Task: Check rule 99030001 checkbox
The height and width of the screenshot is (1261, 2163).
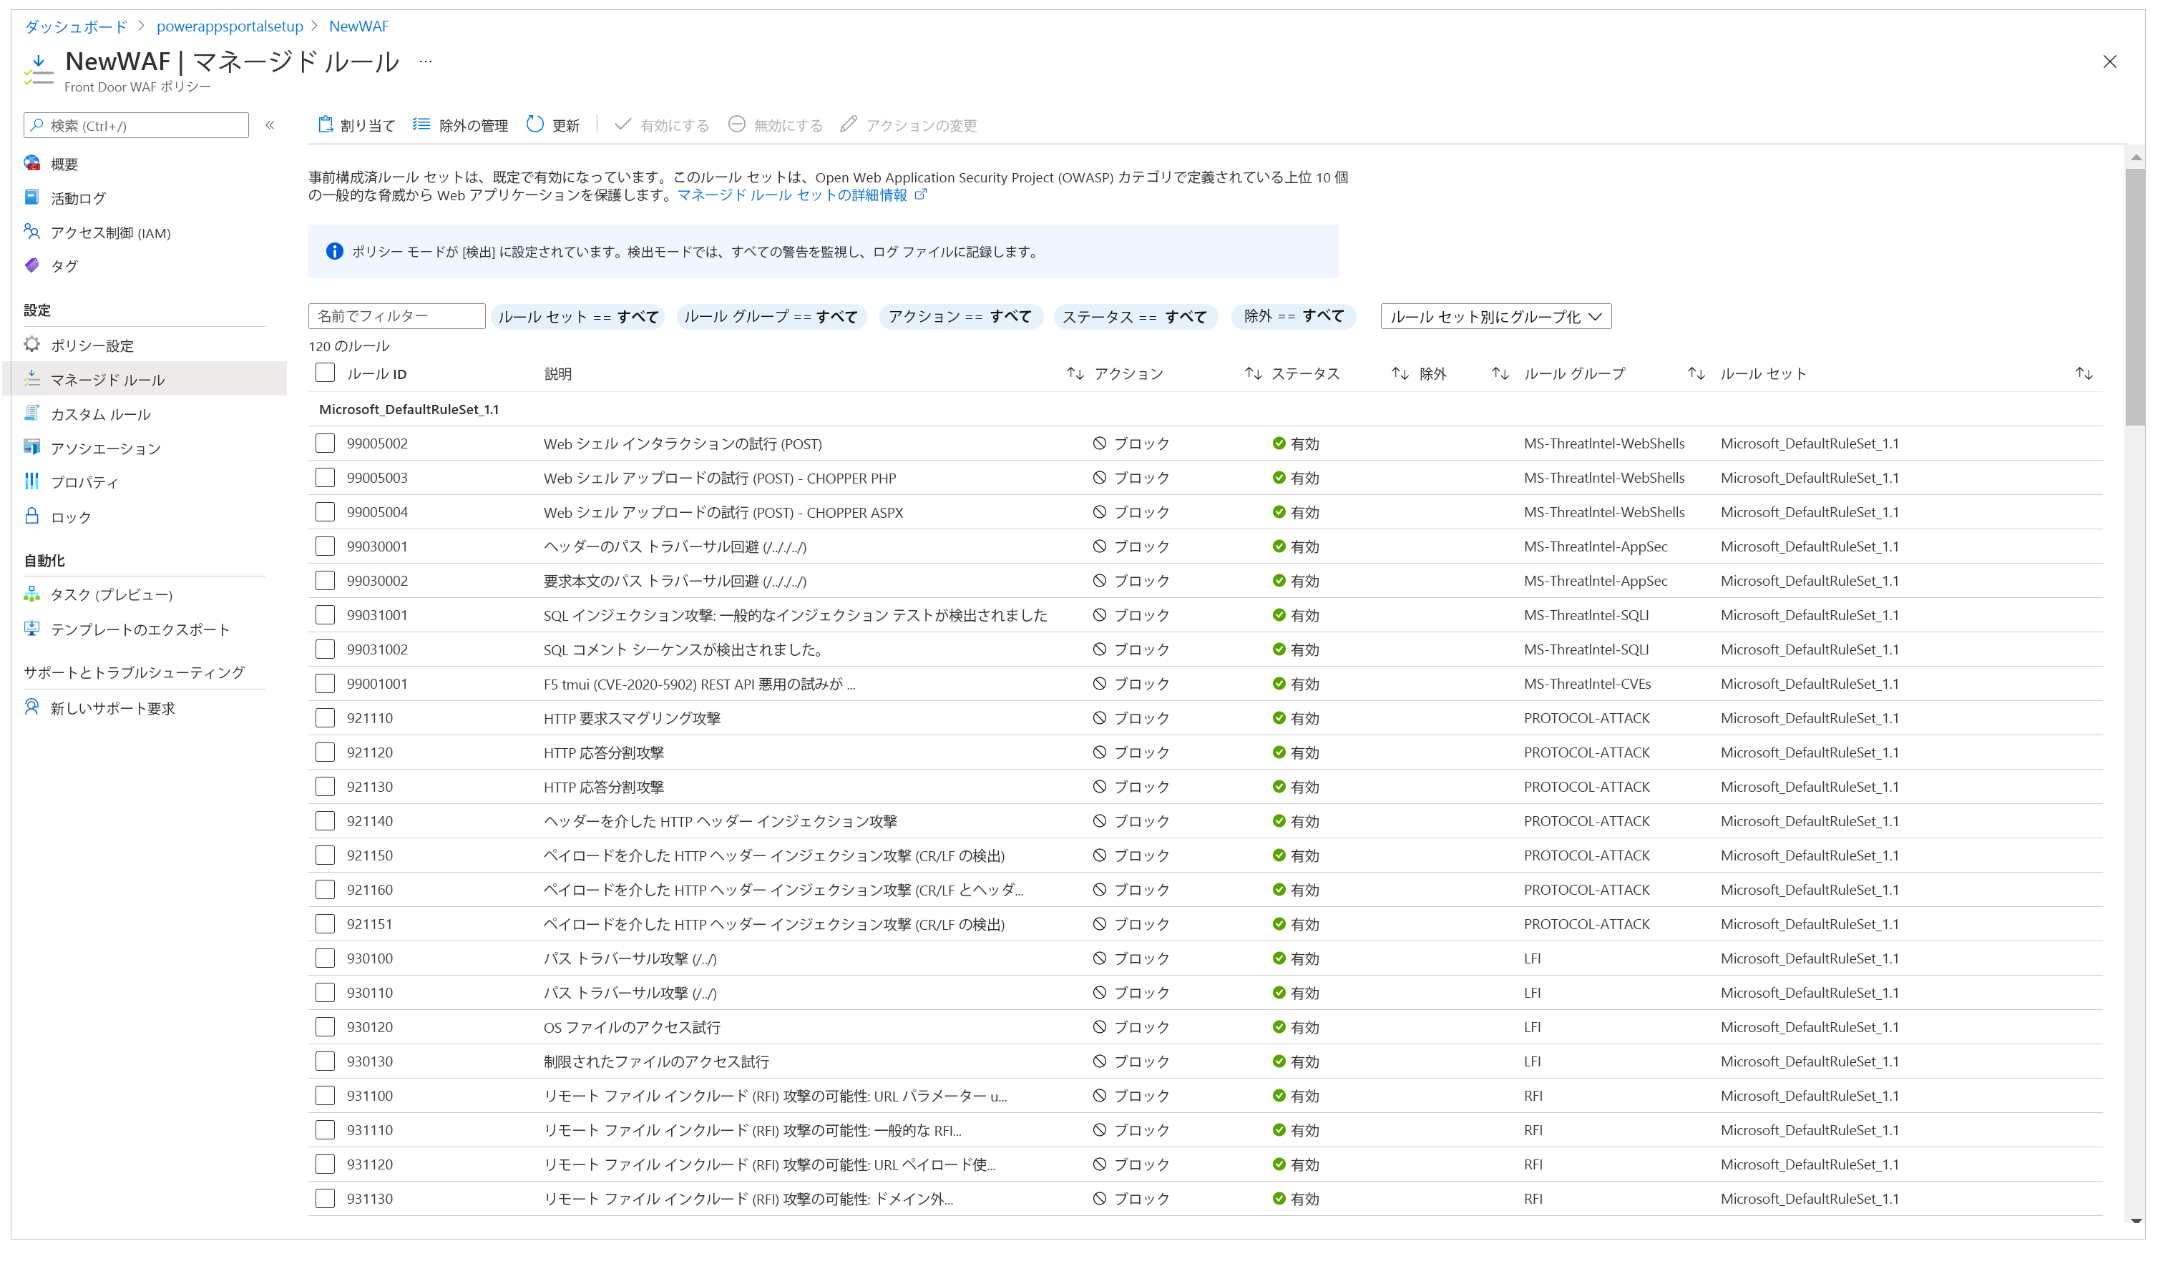Action: [324, 546]
